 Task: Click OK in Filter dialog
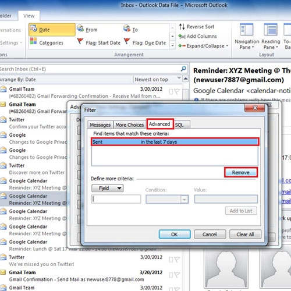pyautogui.click(x=175, y=235)
